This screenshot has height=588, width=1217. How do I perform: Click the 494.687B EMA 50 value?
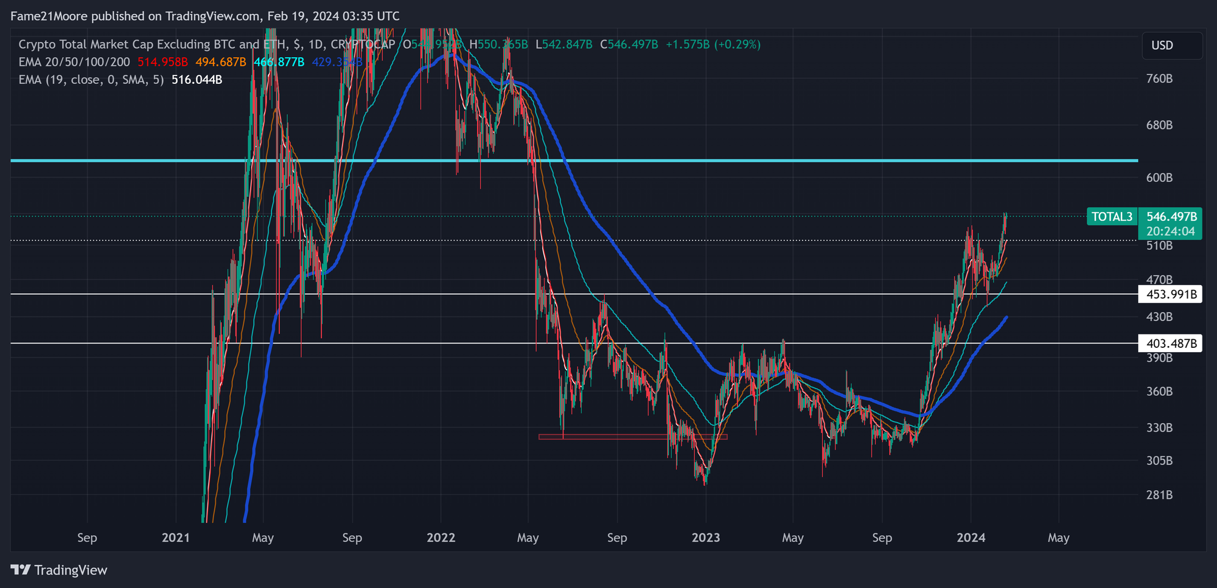pos(221,62)
